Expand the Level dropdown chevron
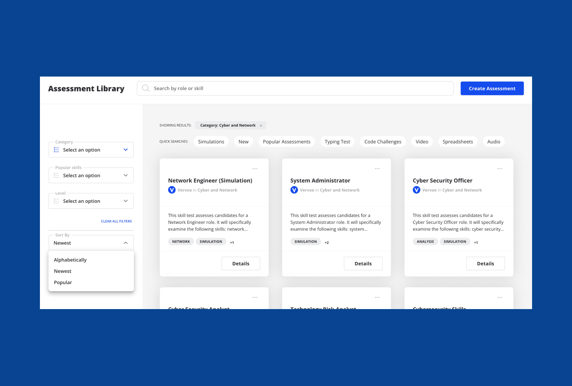 coord(126,201)
